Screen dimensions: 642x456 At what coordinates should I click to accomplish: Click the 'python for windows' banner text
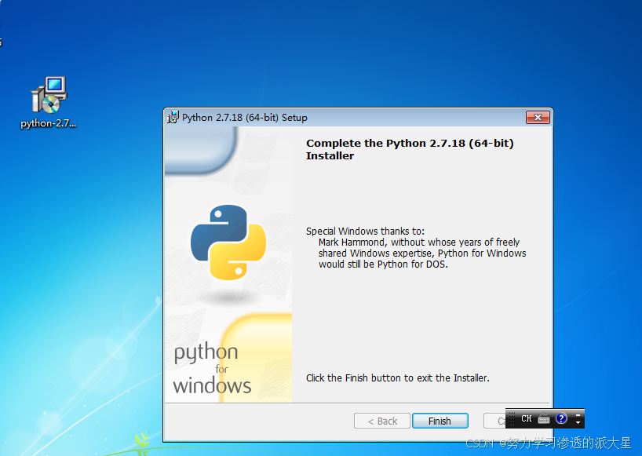pos(212,368)
